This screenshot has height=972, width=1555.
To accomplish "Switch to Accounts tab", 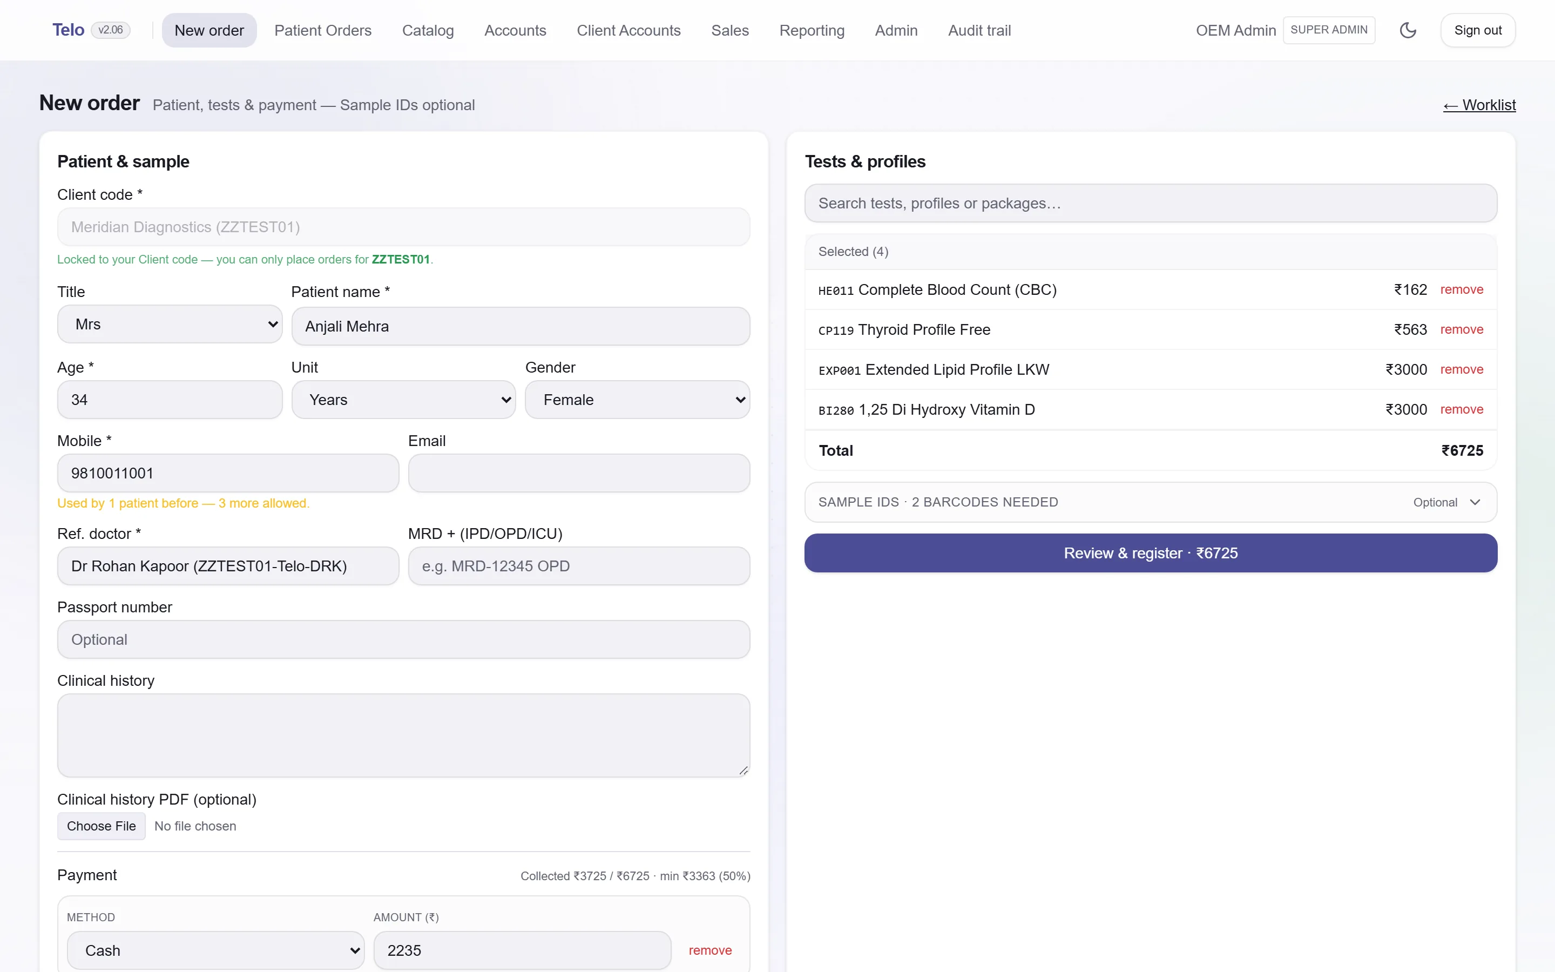I will pos(515,30).
